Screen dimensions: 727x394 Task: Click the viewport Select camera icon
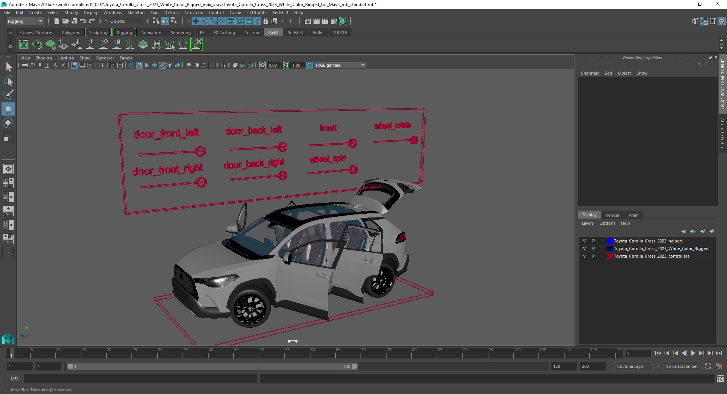coord(25,65)
